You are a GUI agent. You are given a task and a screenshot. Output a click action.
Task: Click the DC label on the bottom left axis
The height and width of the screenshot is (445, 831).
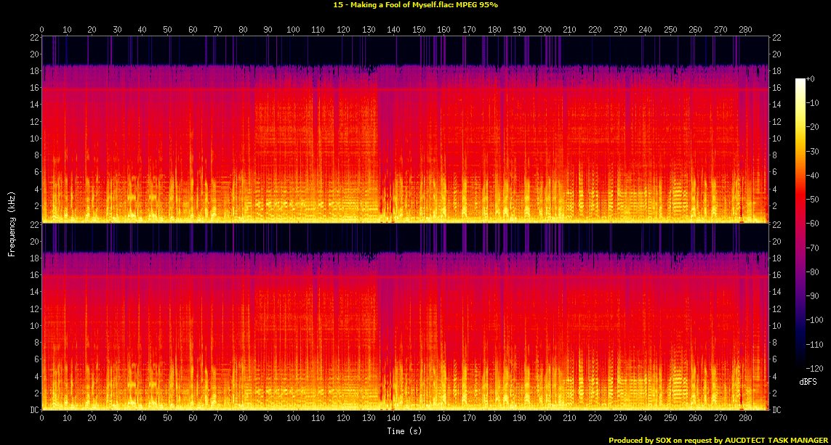click(x=32, y=410)
